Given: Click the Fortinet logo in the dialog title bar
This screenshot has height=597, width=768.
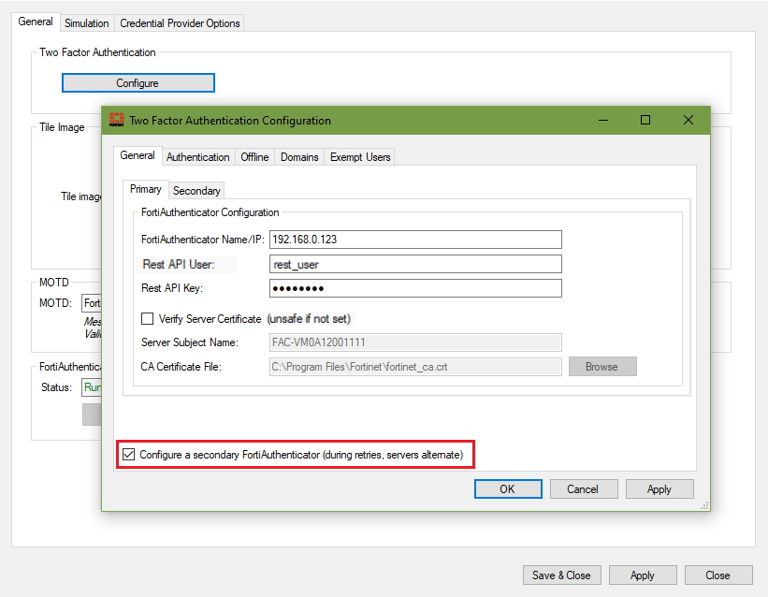Looking at the screenshot, I should point(116,120).
